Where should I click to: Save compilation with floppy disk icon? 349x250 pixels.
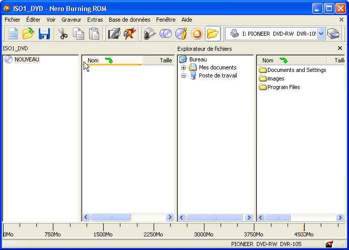44,34
